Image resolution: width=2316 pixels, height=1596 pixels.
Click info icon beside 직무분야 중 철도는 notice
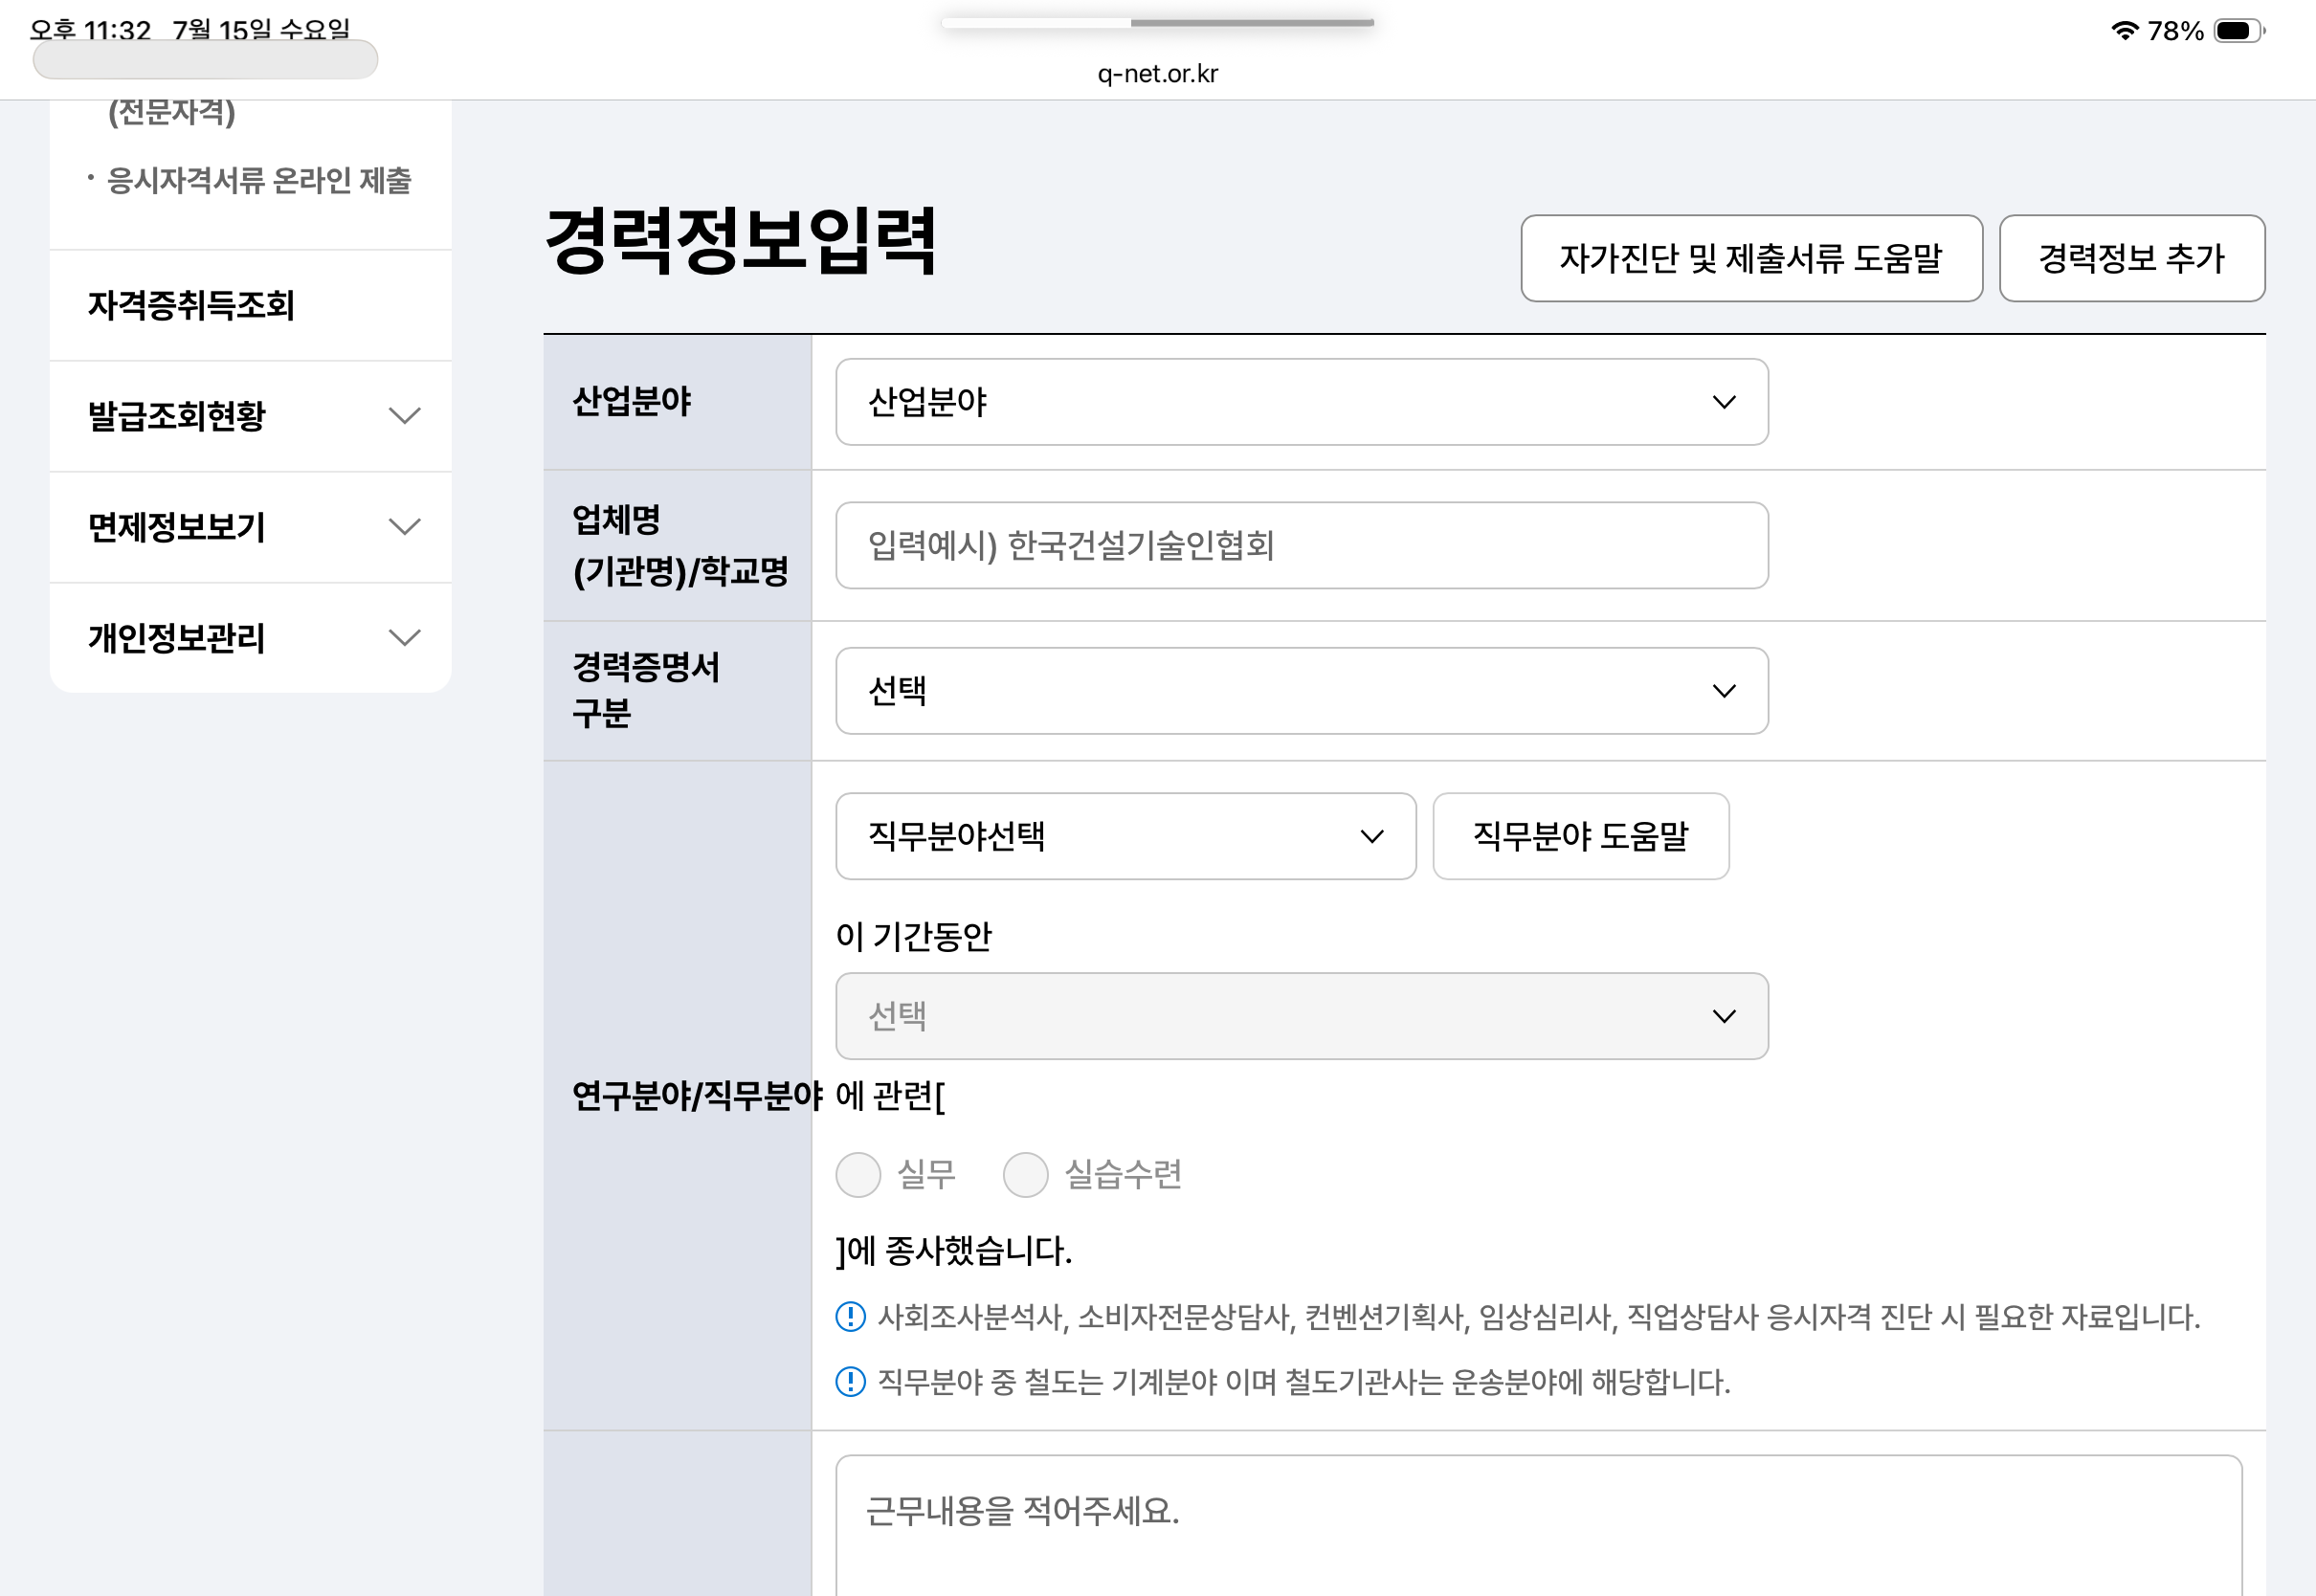click(x=850, y=1381)
